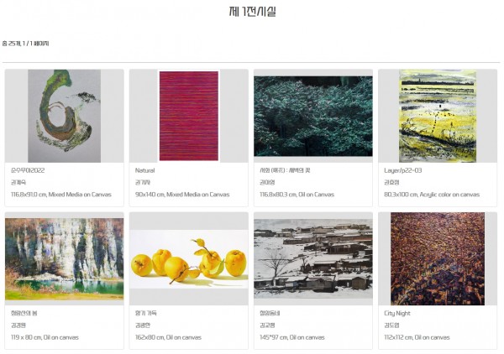Screen dimensions: 504x354
Task: Open the yellow landscape Layer/p22-03 thumbnail
Action: point(438,116)
